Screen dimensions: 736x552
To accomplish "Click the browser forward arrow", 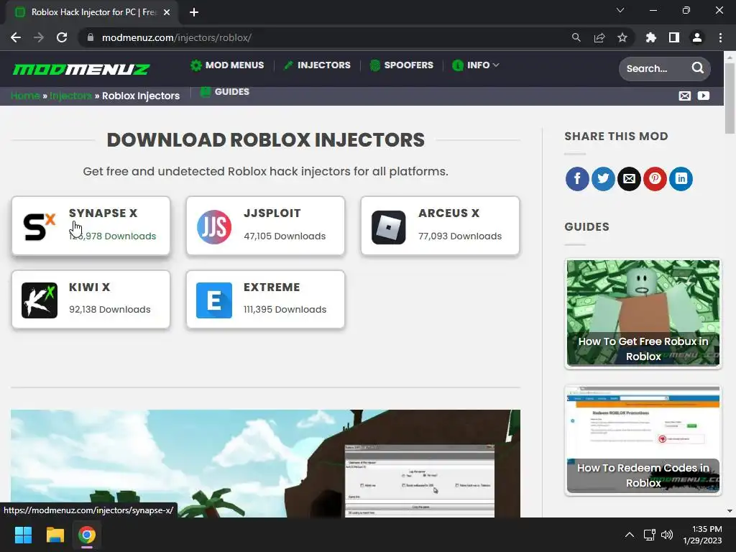I will (x=39, y=37).
